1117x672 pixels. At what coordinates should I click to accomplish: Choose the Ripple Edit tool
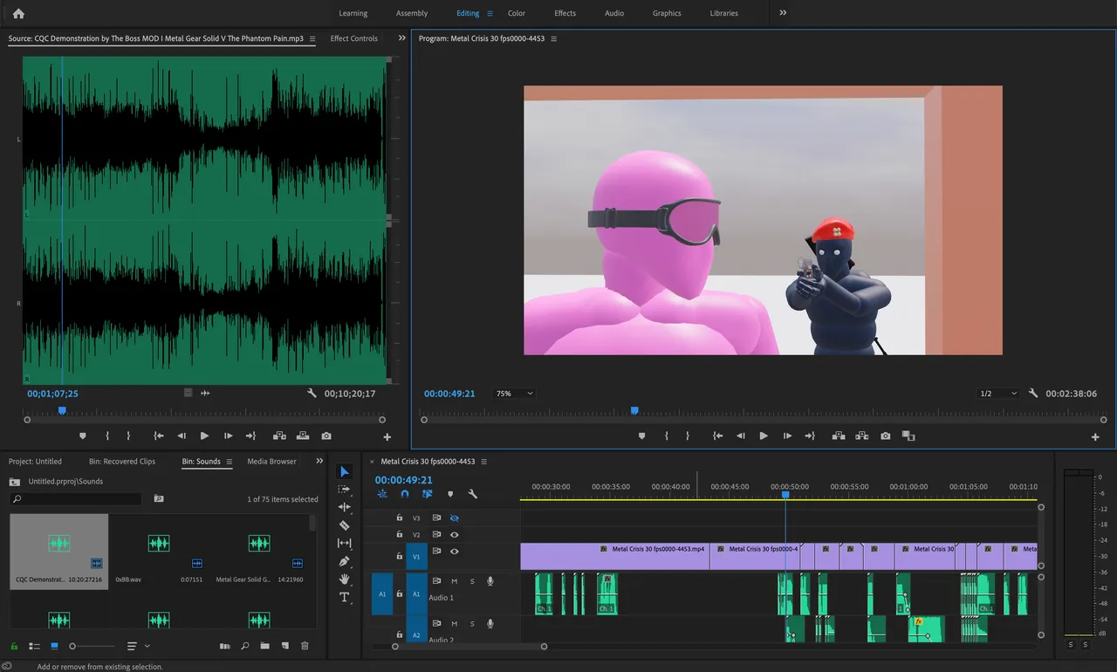(x=344, y=507)
